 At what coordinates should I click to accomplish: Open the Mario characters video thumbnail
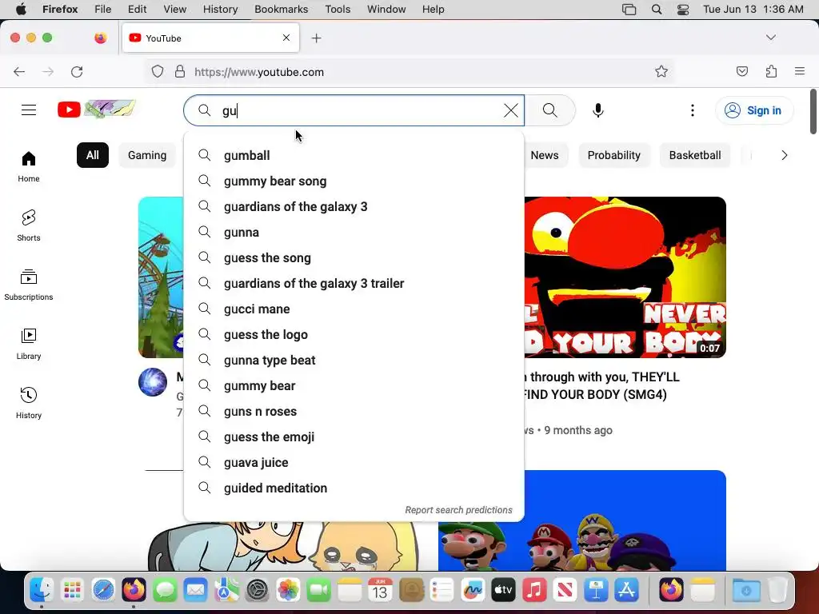(x=582, y=520)
